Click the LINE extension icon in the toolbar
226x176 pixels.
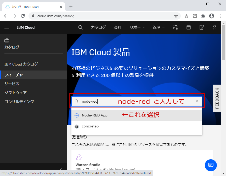pyautogui.click(x=195, y=16)
